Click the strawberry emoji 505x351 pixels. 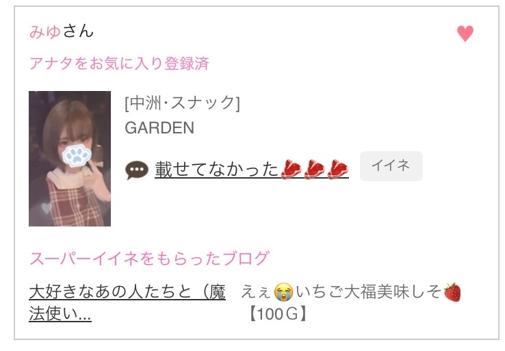pos(452,292)
